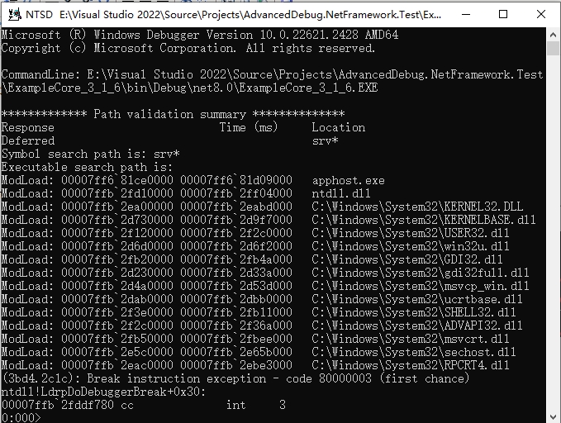The image size is (561, 423).
Task: Click the Microsoft Corporation copyright line
Action: [188, 48]
